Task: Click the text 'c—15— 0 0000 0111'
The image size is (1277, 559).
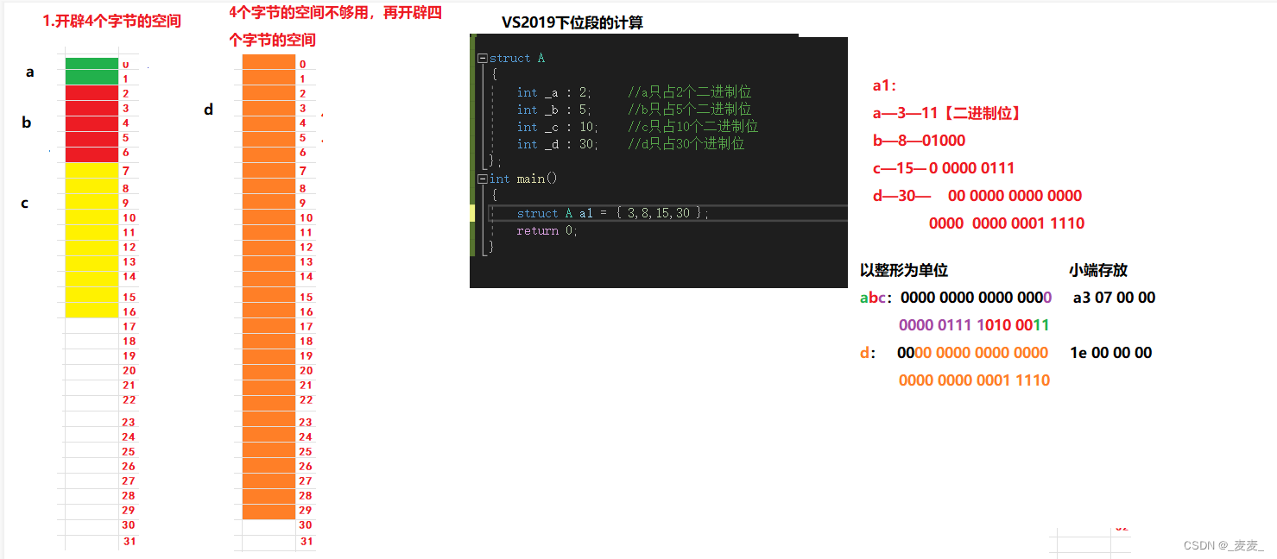Action: click(943, 168)
